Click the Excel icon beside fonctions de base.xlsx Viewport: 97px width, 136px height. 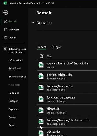coord(41,99)
